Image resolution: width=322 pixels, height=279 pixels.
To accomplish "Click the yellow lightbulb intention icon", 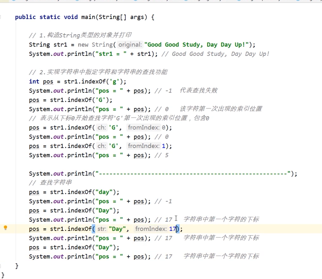I will 6,228.
